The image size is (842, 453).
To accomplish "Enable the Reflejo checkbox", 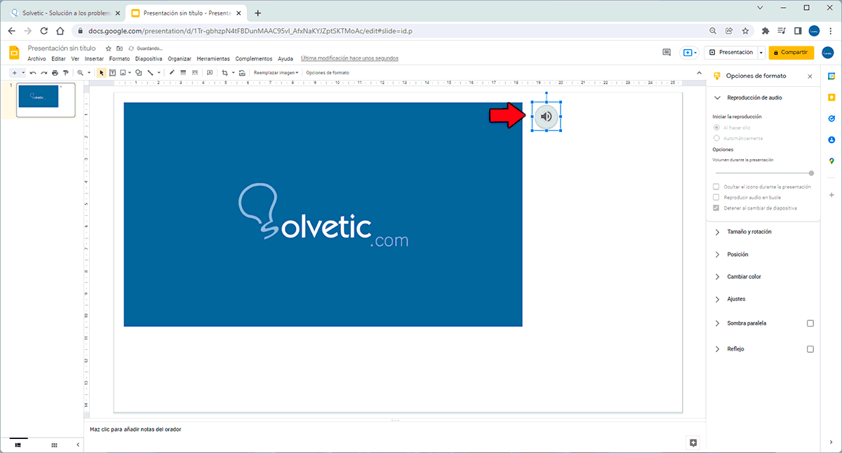I will (x=810, y=349).
